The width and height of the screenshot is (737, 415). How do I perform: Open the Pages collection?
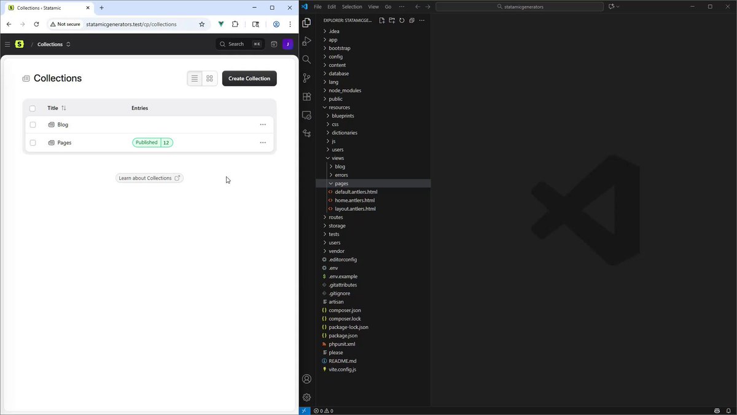(64, 143)
